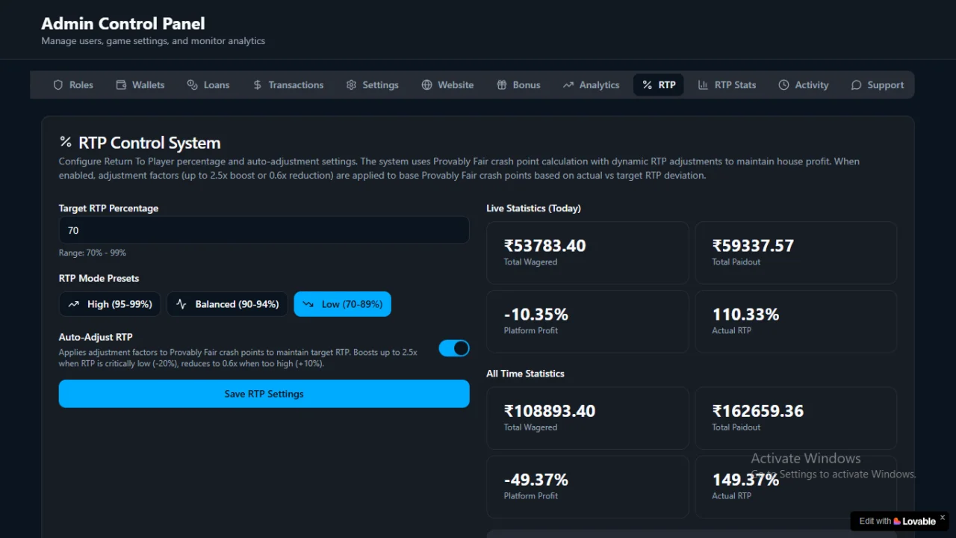956x538 pixels.
Task: Click the Target RTP Percentage input field
Action: pos(264,230)
